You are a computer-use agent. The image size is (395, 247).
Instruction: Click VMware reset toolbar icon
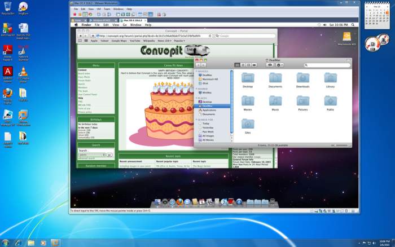coord(90,15)
